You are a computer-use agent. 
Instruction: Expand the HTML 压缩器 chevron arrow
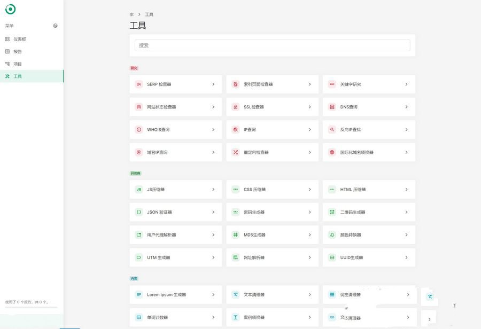pos(406,190)
